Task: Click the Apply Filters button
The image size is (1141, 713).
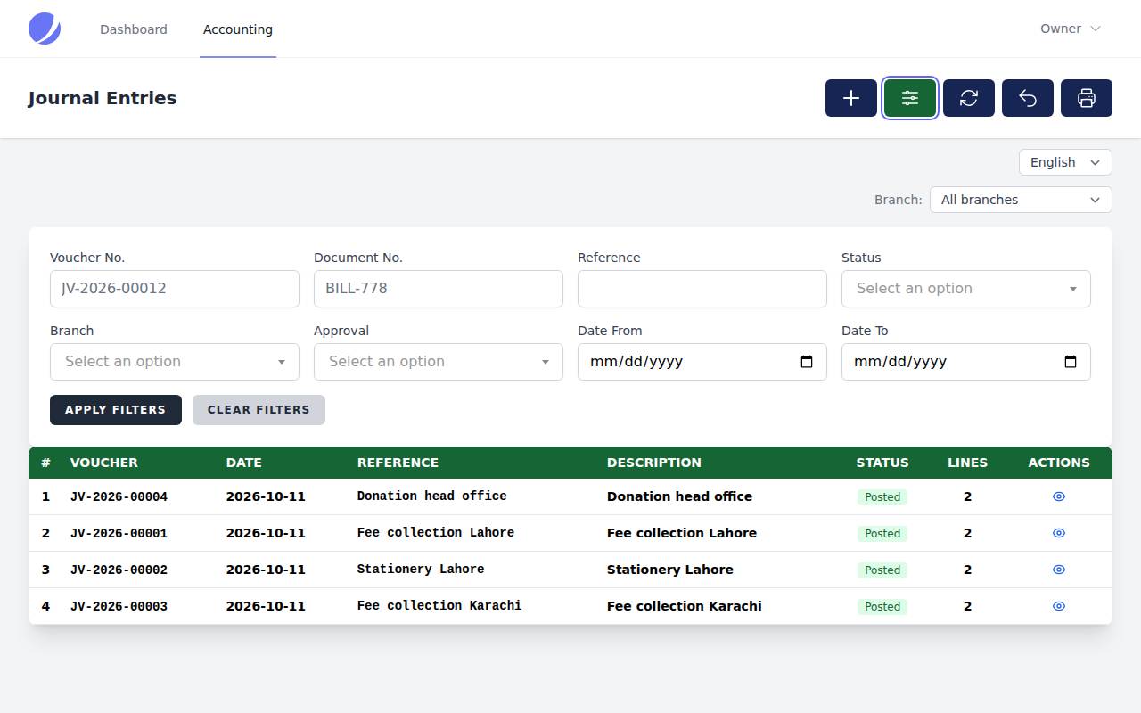Action: pos(116,410)
